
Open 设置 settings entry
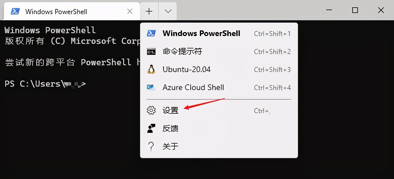(219, 110)
